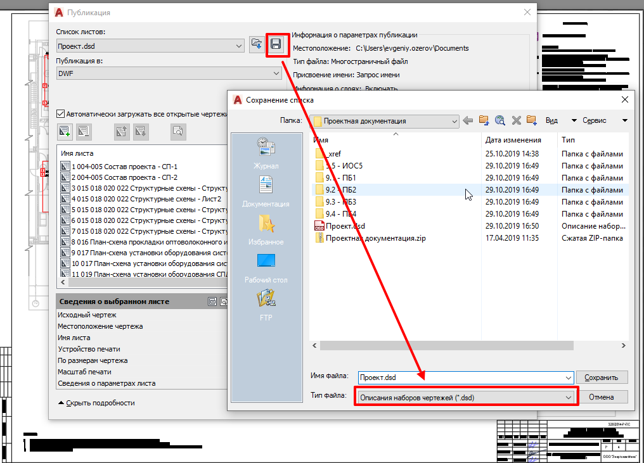This screenshot has height=463, width=644.
Task: Click the sheet list left scroll arrow
Action: [x=63, y=282]
